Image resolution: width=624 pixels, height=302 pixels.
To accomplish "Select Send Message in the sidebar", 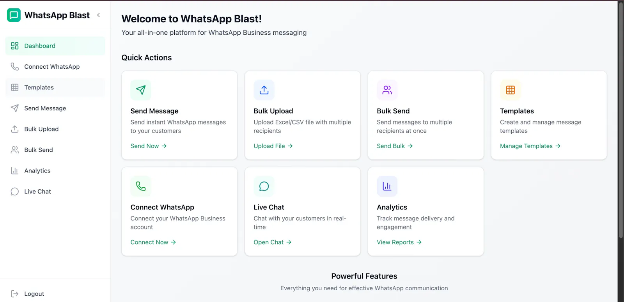I will [x=55, y=108].
